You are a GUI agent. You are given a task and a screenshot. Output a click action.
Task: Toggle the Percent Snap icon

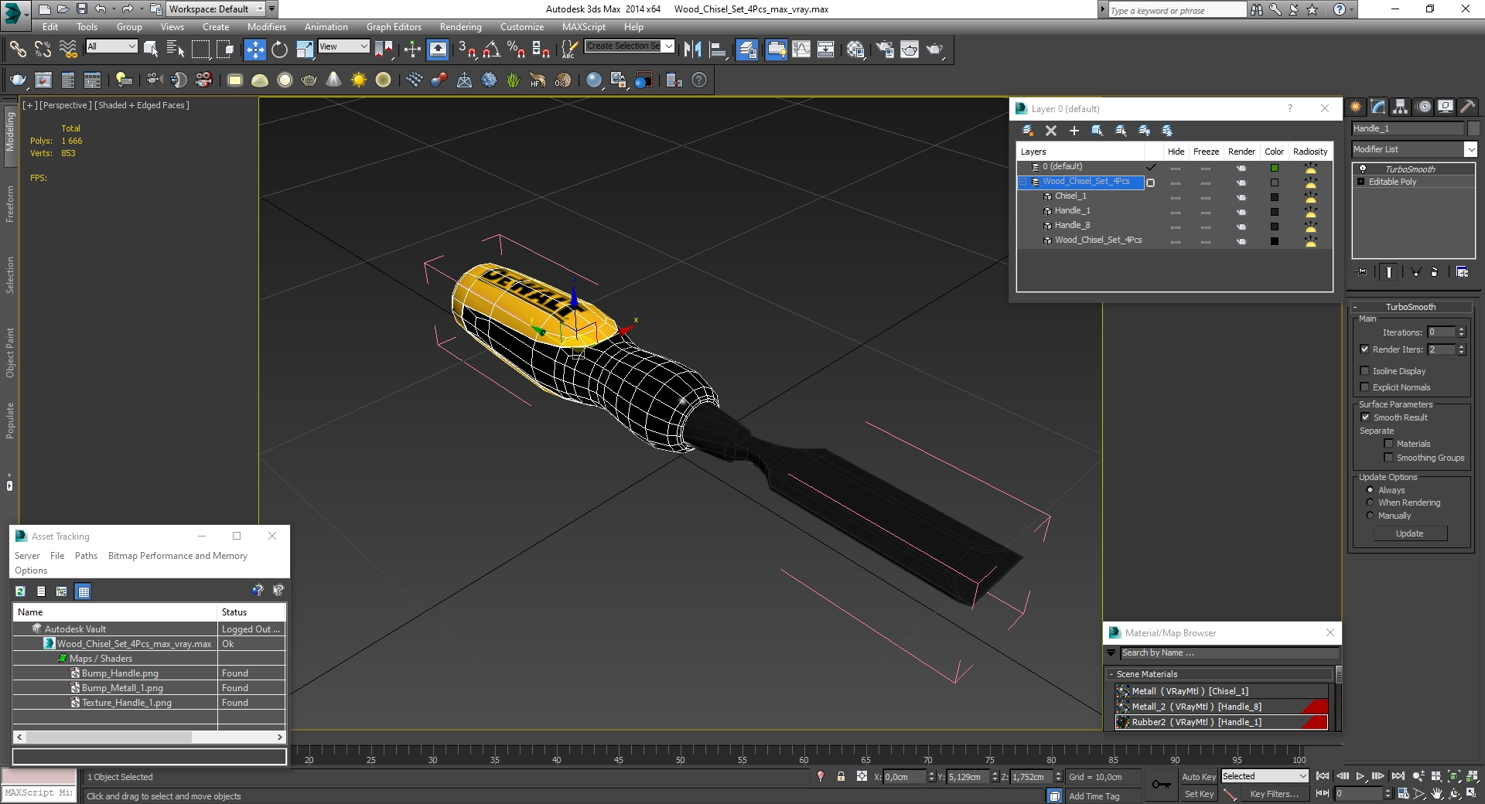point(516,49)
